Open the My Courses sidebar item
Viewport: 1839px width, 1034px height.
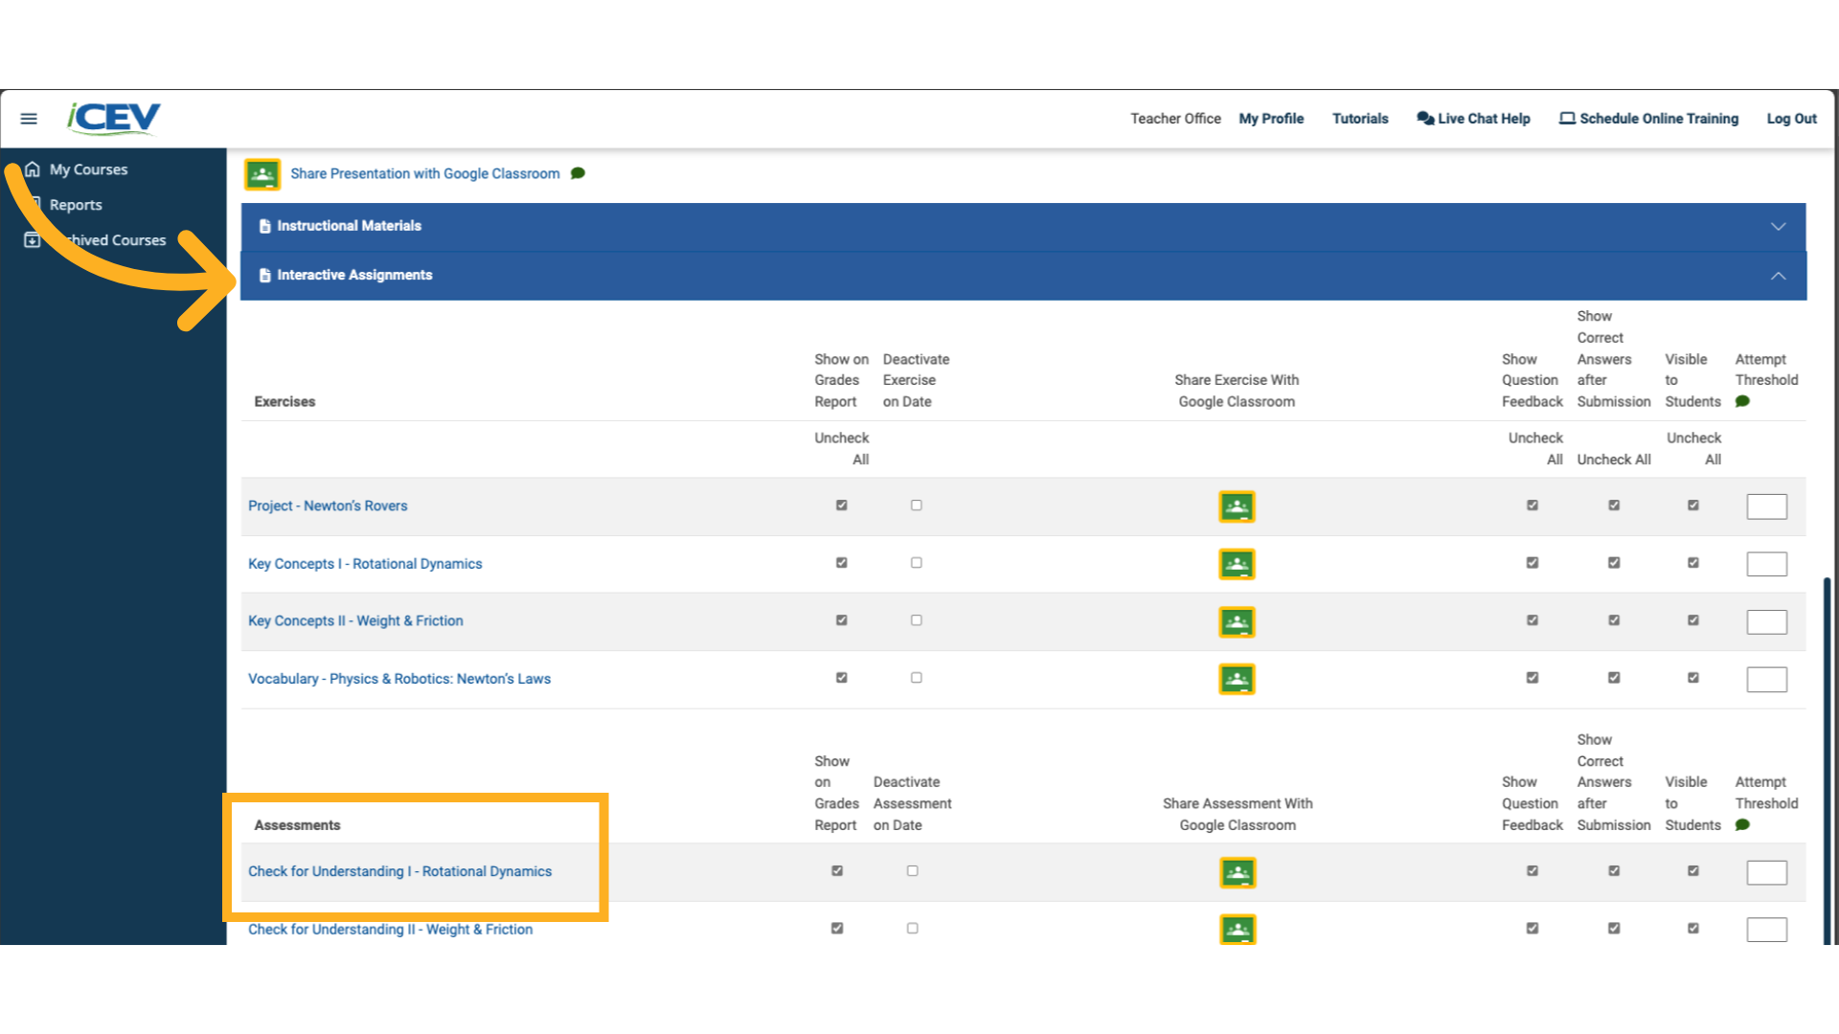pyautogui.click(x=87, y=169)
